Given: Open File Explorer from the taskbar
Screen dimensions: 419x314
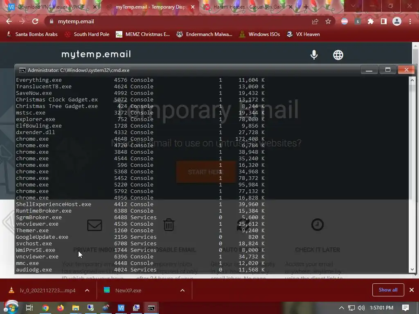Looking at the screenshot, I should 76,308.
